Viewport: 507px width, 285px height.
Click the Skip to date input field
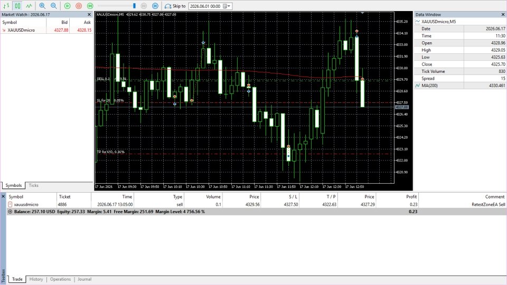[205, 6]
